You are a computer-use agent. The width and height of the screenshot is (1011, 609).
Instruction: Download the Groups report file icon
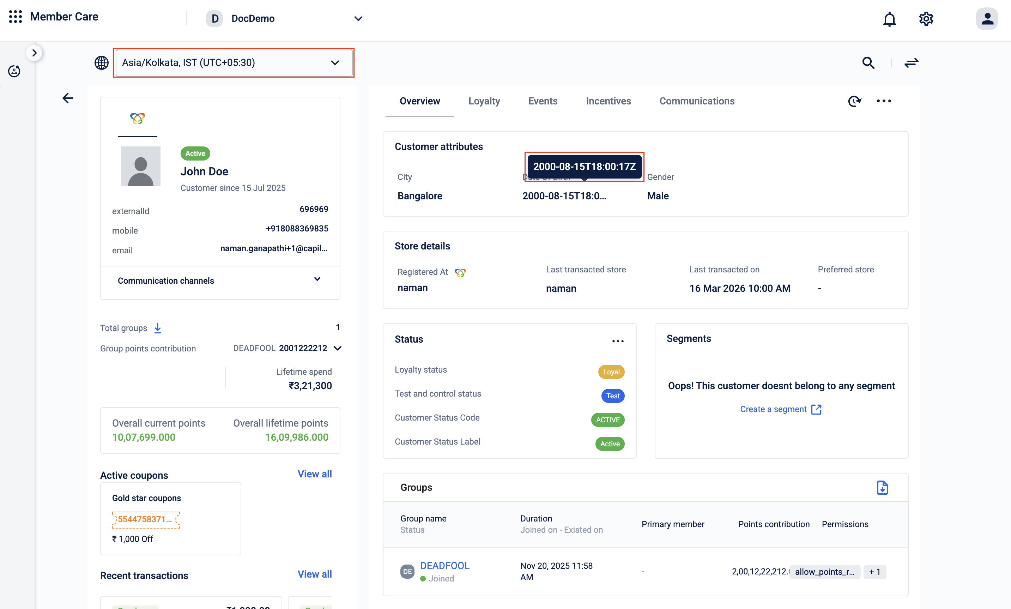(x=882, y=488)
